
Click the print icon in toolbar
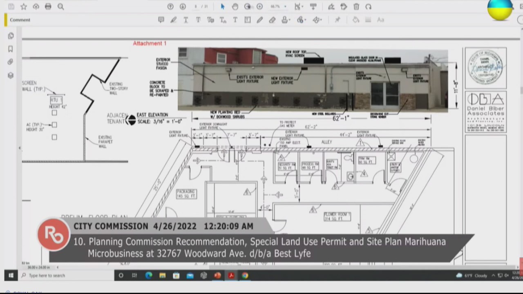48,7
